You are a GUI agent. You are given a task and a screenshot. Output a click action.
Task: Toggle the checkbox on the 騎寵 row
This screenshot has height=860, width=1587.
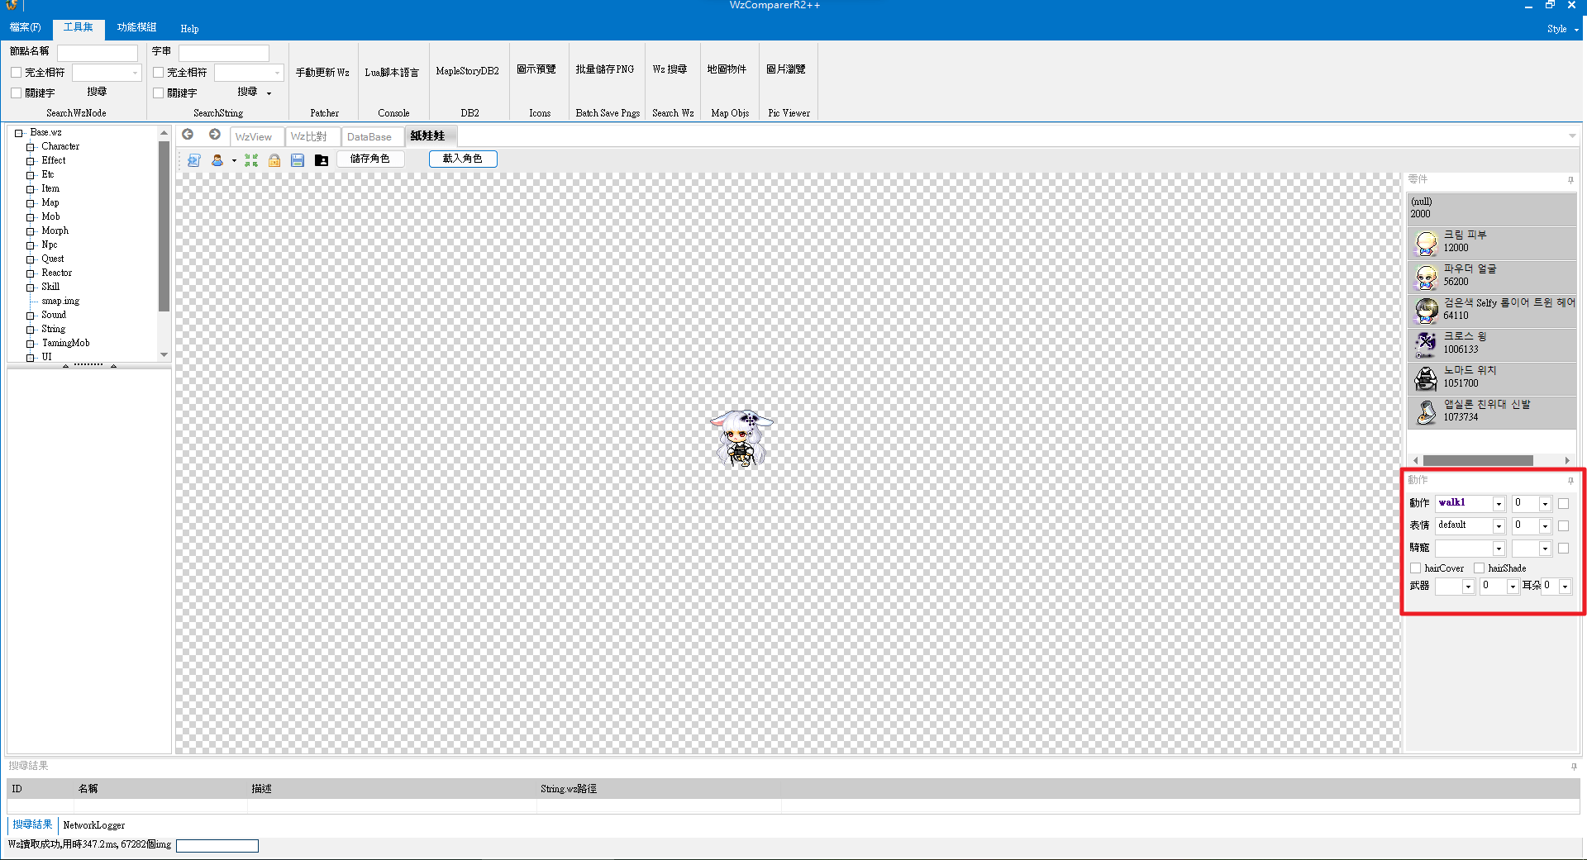[x=1563, y=548]
